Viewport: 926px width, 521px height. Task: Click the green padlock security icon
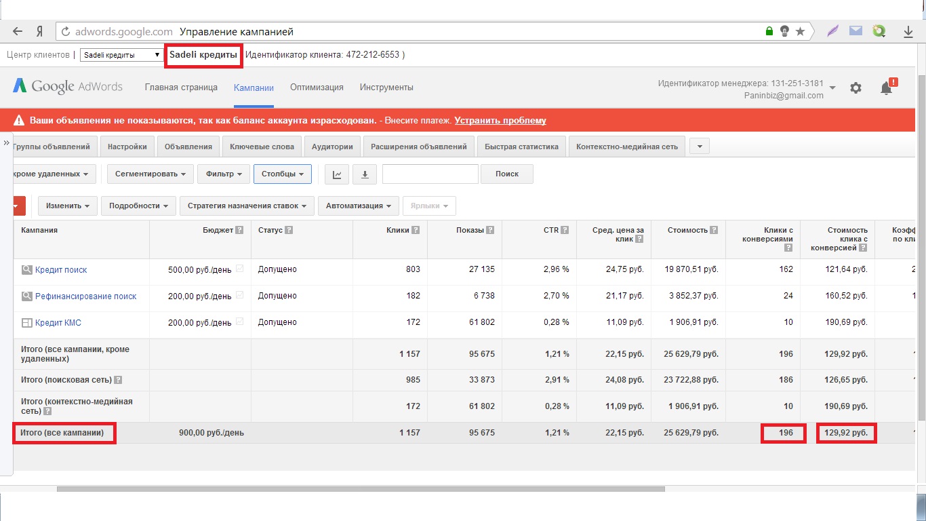click(x=769, y=31)
